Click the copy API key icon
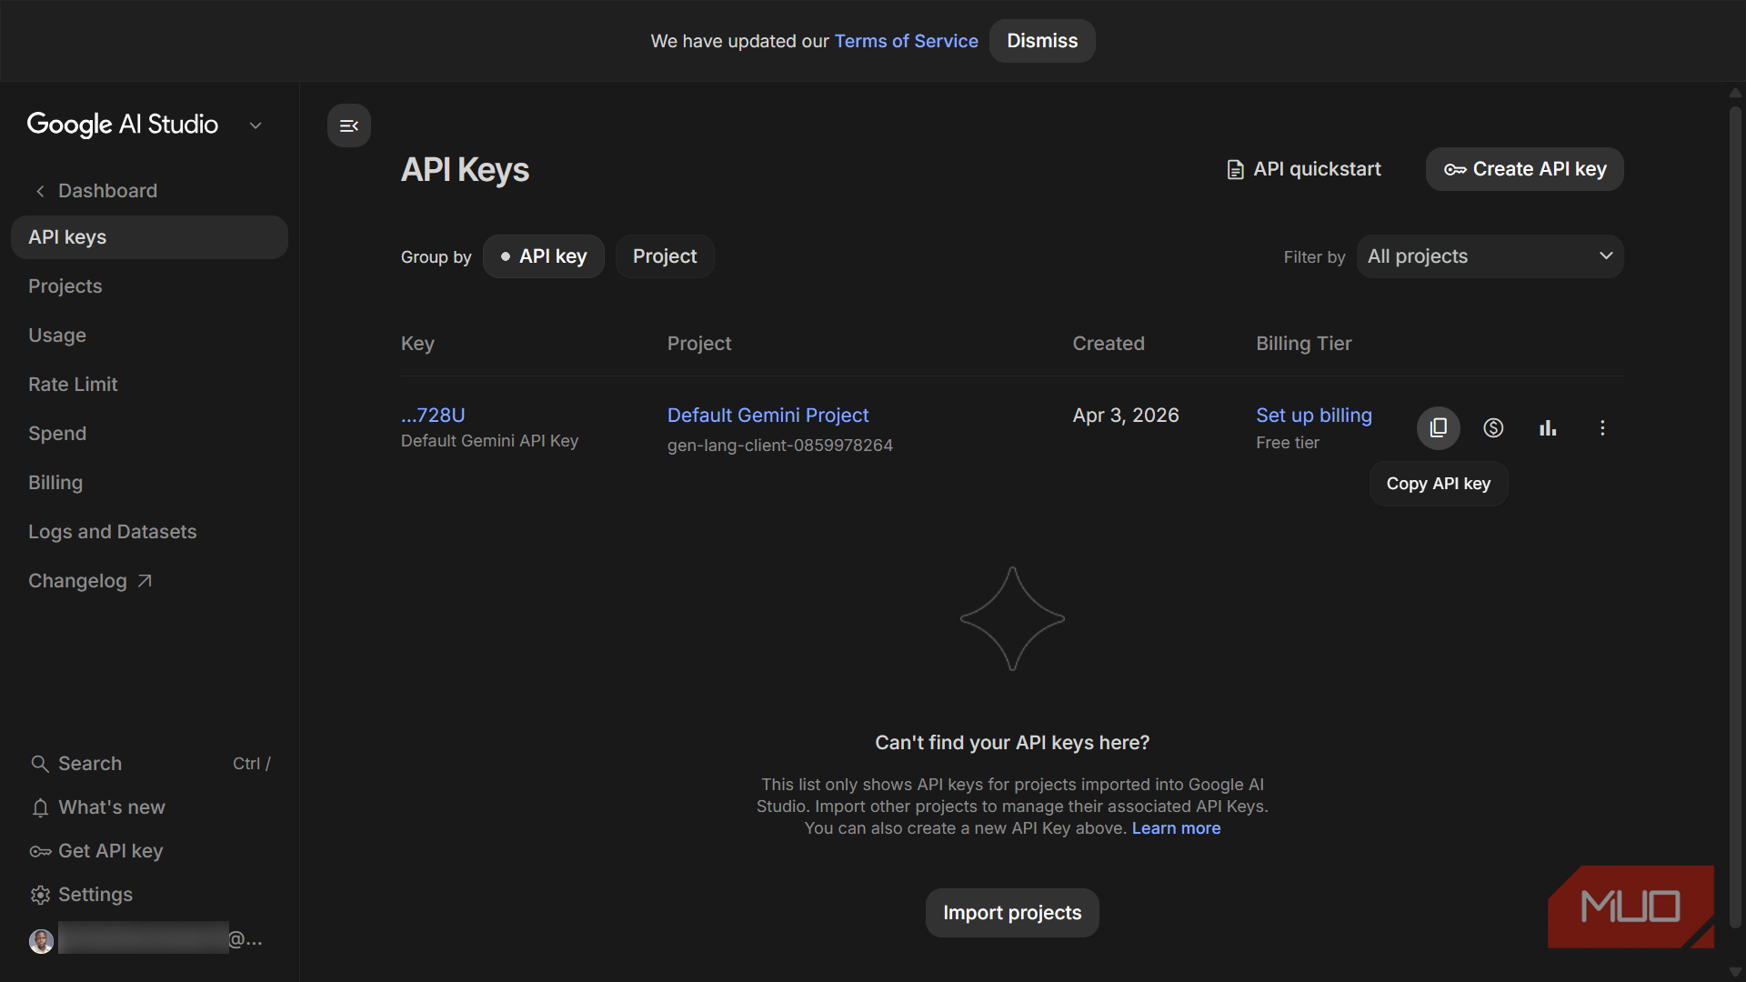The image size is (1746, 982). click(1439, 427)
